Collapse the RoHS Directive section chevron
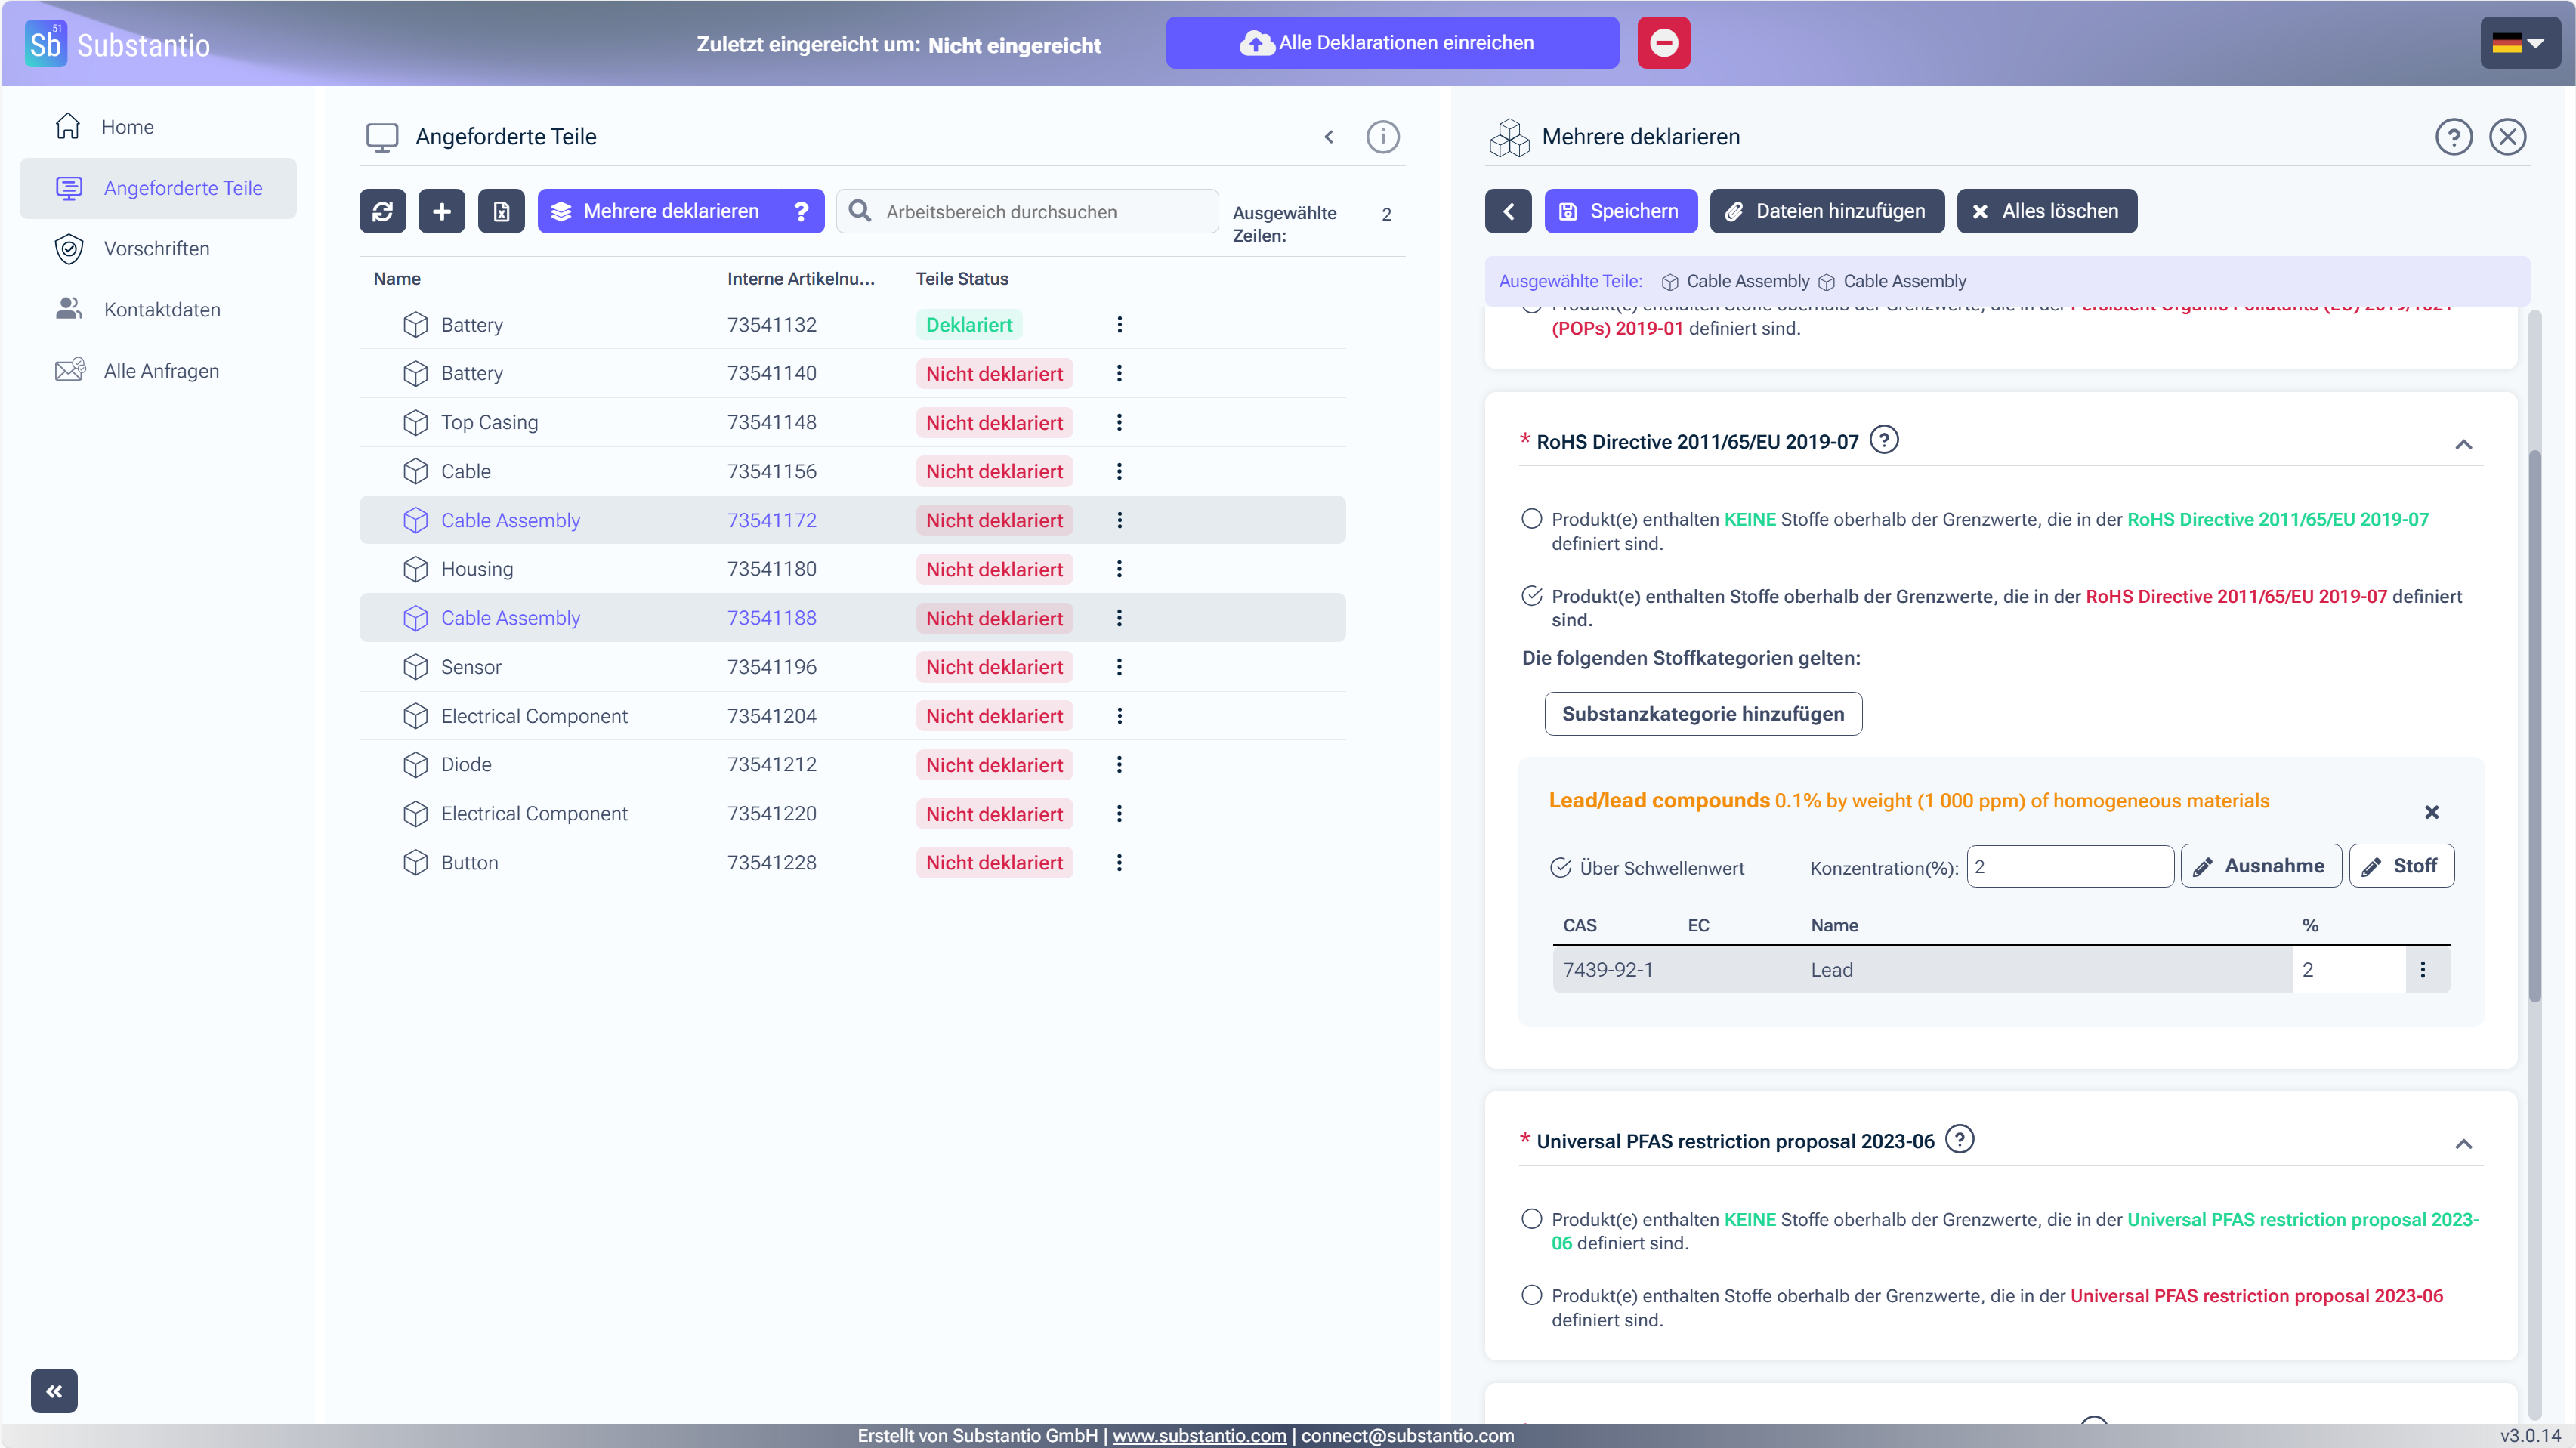The width and height of the screenshot is (2576, 1448). click(x=2463, y=445)
